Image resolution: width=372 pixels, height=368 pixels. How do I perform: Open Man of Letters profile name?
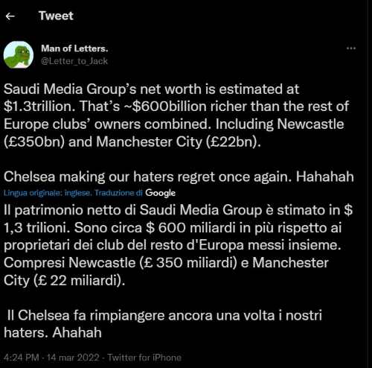pos(74,48)
